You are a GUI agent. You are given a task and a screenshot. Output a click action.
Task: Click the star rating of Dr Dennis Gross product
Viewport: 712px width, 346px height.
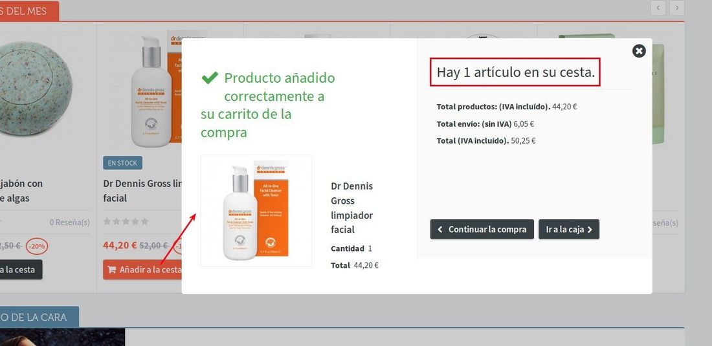(x=126, y=222)
